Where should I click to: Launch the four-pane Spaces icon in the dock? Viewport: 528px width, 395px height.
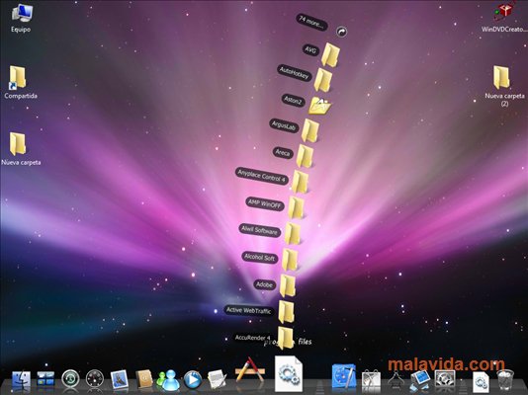click(x=45, y=379)
